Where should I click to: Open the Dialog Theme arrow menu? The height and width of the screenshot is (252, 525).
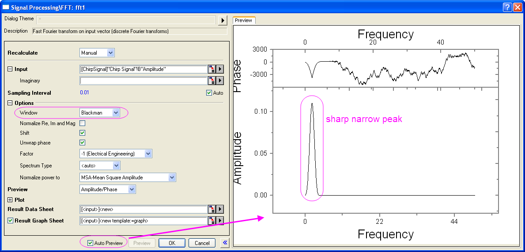(x=223, y=20)
